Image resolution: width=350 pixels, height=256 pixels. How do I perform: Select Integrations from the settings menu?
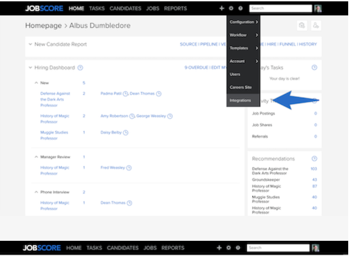240,101
